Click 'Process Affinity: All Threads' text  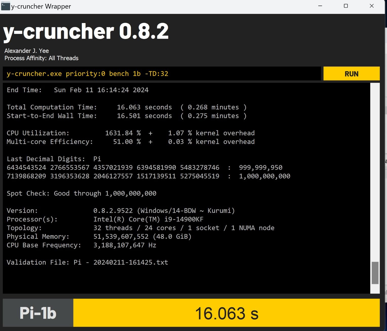point(42,58)
